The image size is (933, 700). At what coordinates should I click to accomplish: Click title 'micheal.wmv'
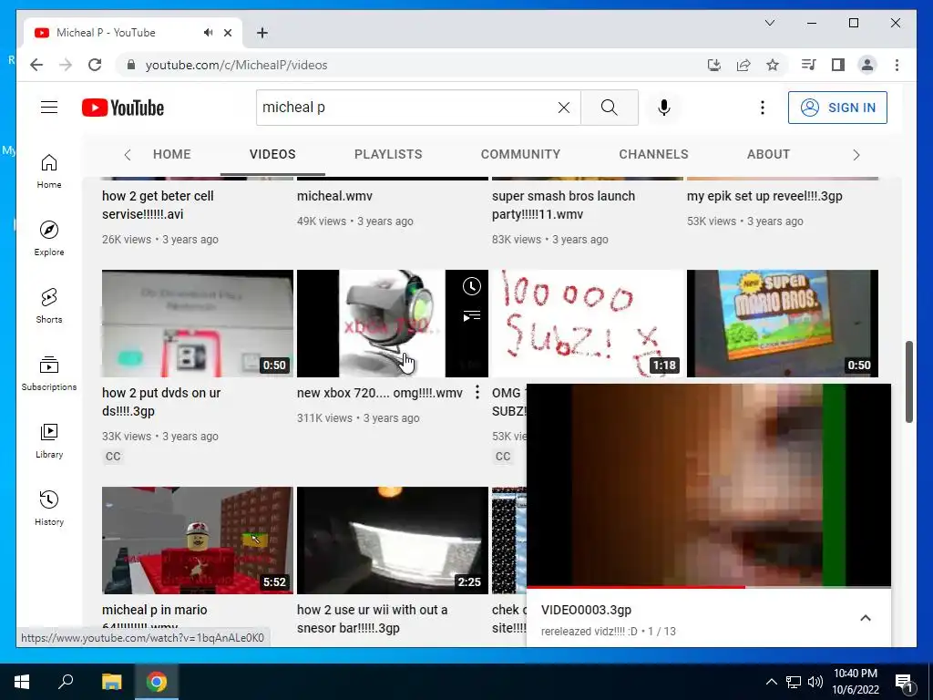point(334,196)
